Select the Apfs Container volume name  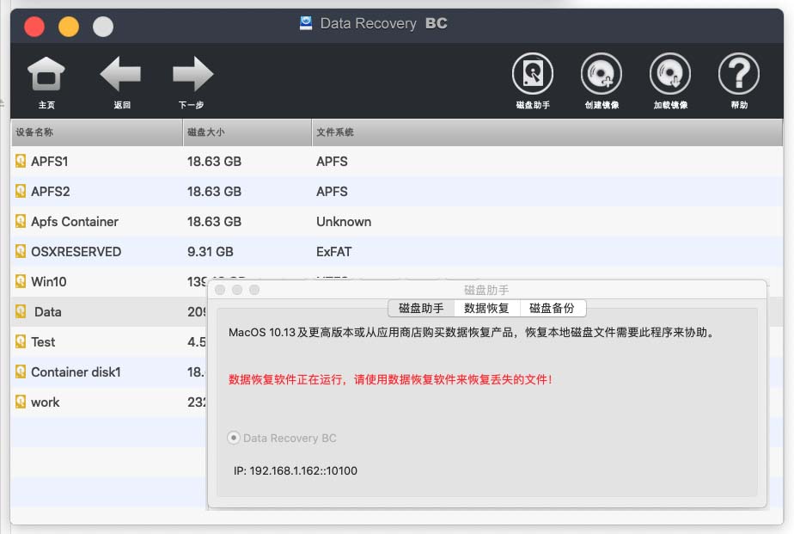(75, 221)
